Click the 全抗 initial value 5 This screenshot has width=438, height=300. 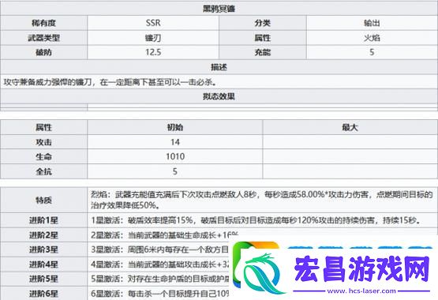[175, 171]
